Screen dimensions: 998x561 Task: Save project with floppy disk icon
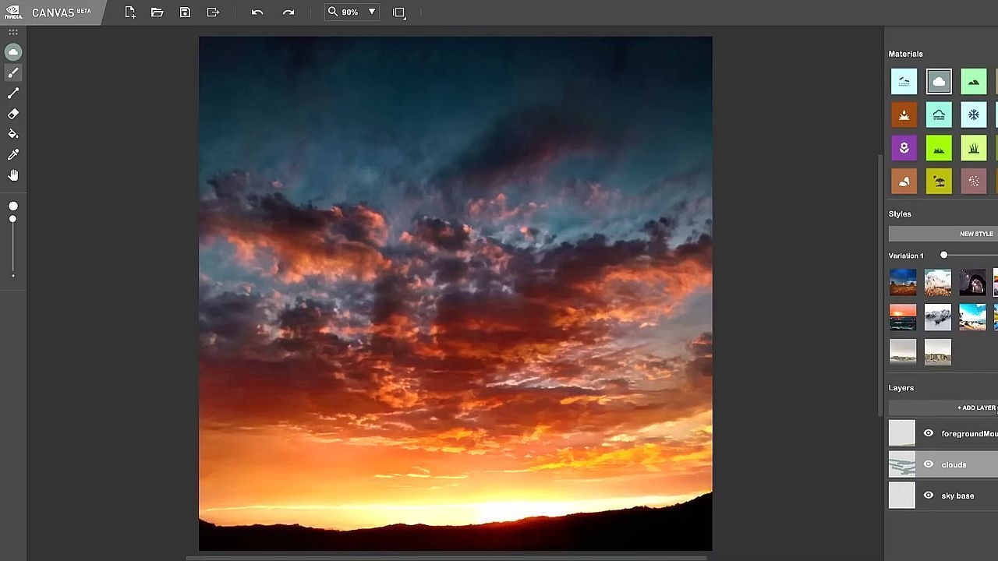coord(185,12)
